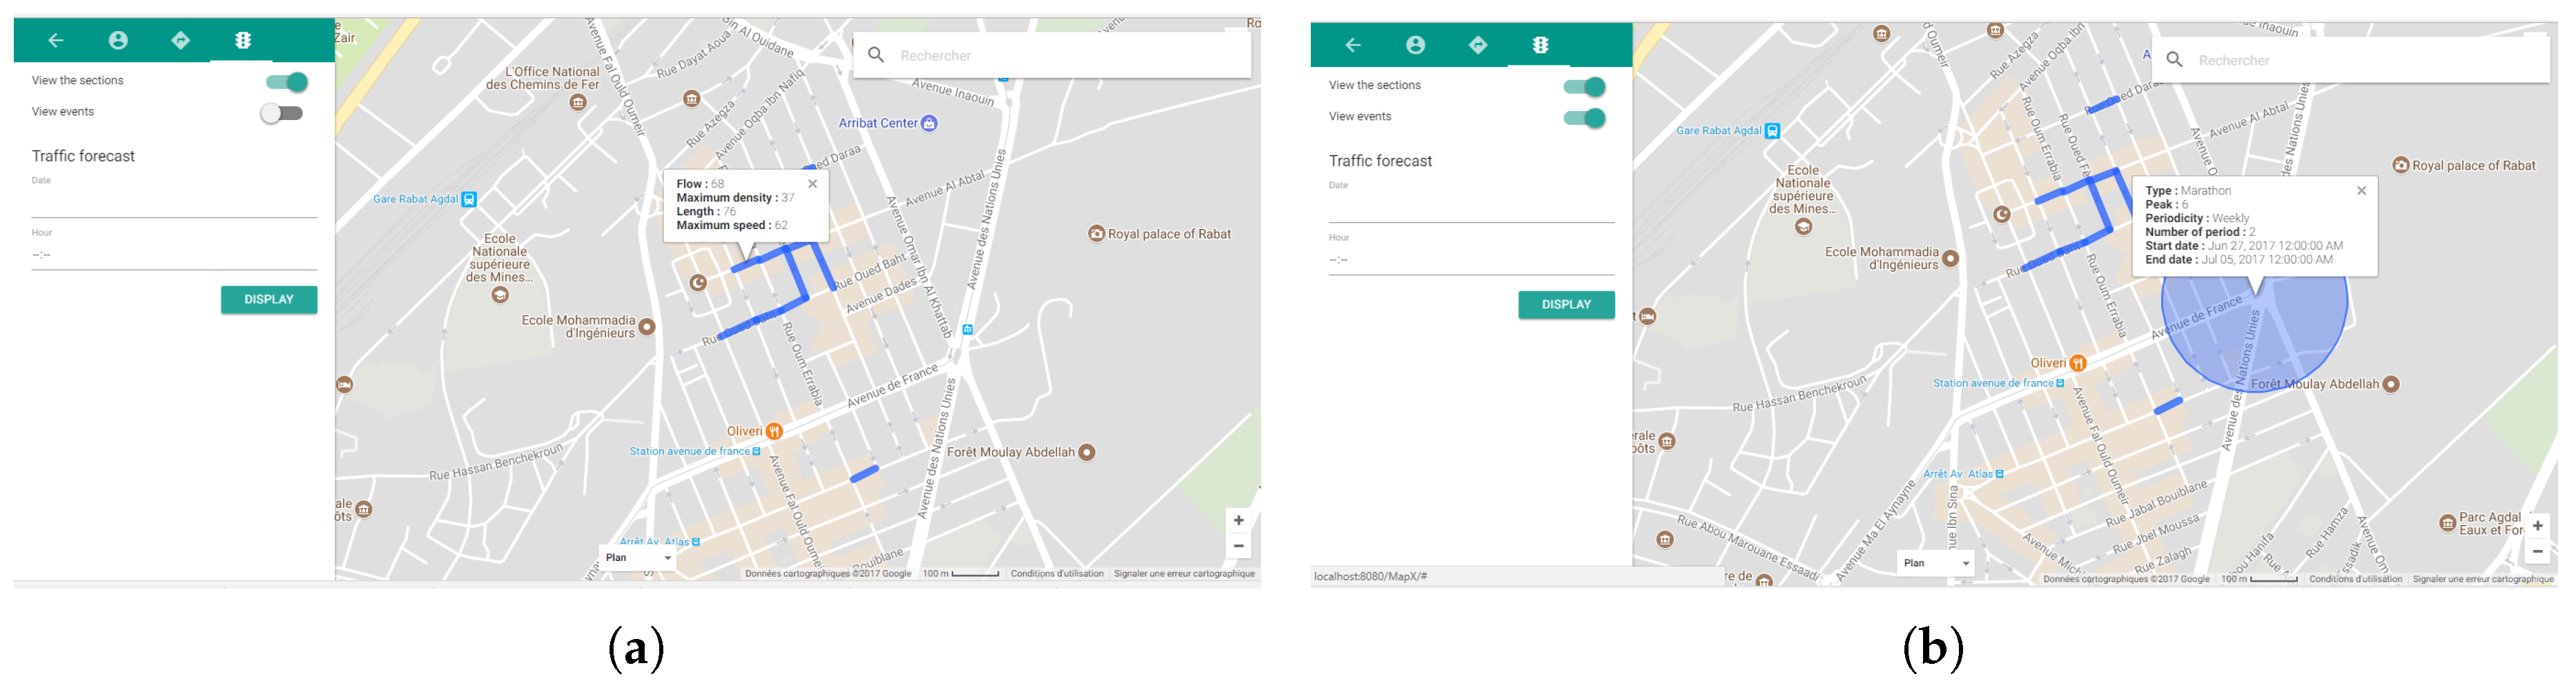Open the Hour time picker in panel (a)
Viewport: 2576px width, 688px height.
click(173, 255)
